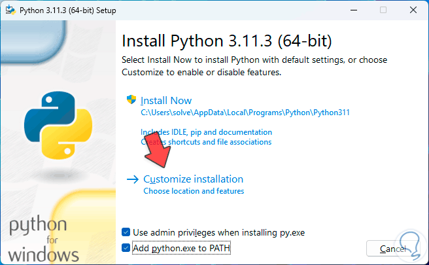This screenshot has width=429, height=265.
Task: Click the Install Python 3.11.3 (64-bit) heading
Action: click(x=227, y=41)
